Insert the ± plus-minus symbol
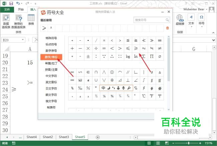 pyautogui.click(x=88, y=56)
